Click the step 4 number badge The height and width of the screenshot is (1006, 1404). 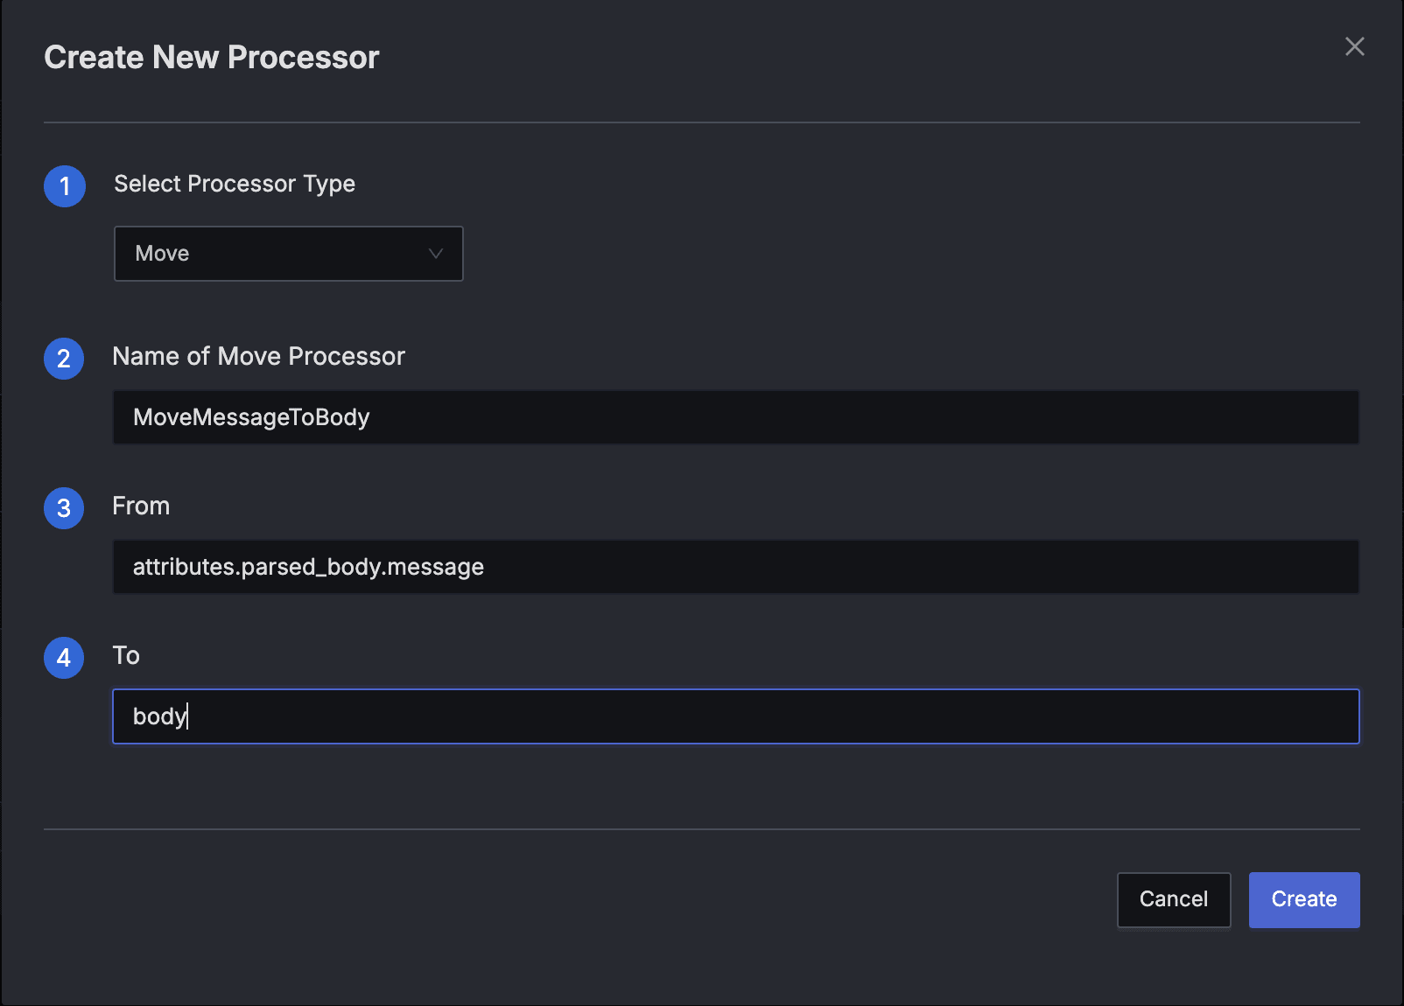64,658
